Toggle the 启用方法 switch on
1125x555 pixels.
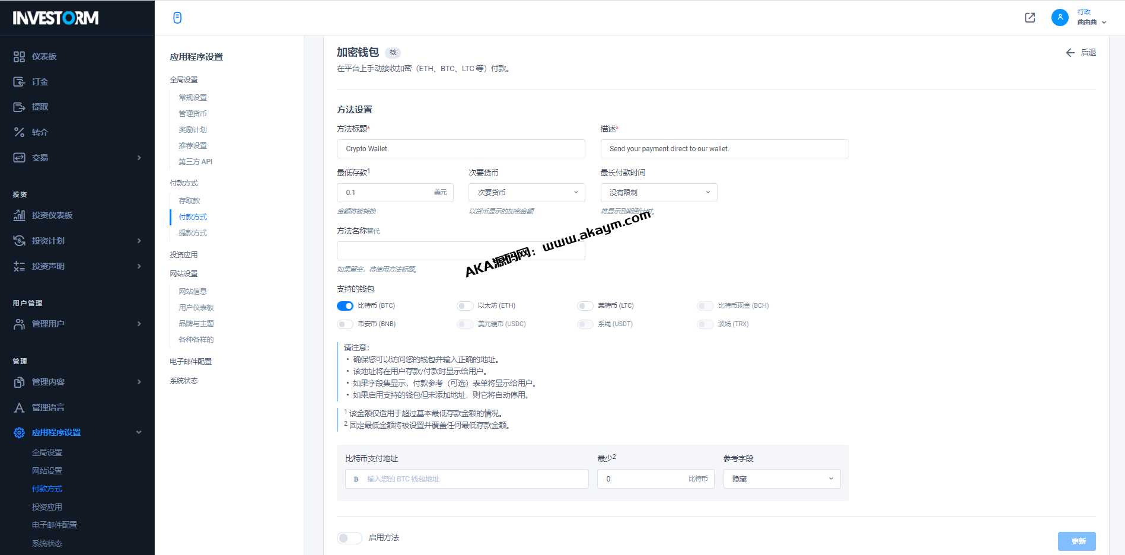point(349,538)
